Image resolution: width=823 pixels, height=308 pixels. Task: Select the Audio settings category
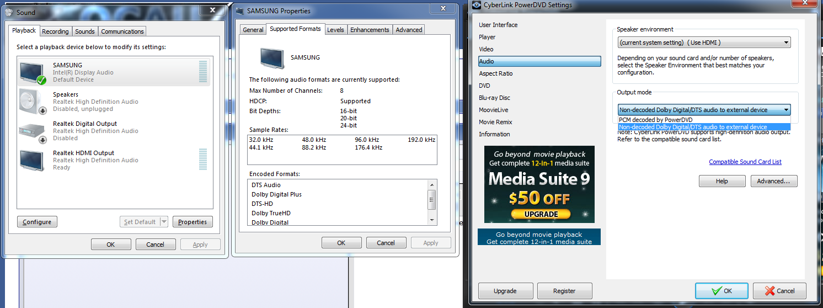[x=539, y=61]
